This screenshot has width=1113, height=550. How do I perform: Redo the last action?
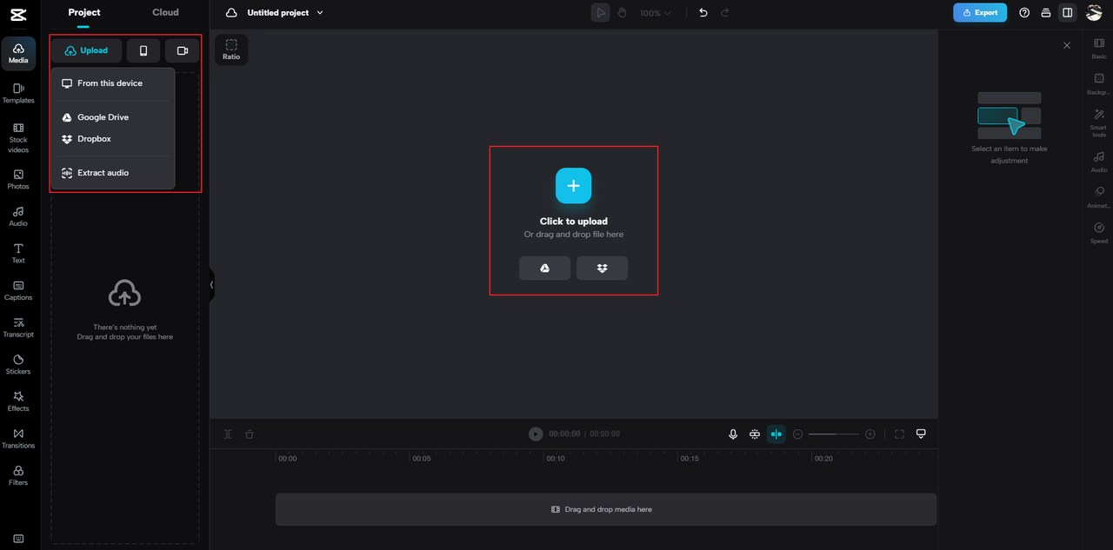click(x=724, y=13)
